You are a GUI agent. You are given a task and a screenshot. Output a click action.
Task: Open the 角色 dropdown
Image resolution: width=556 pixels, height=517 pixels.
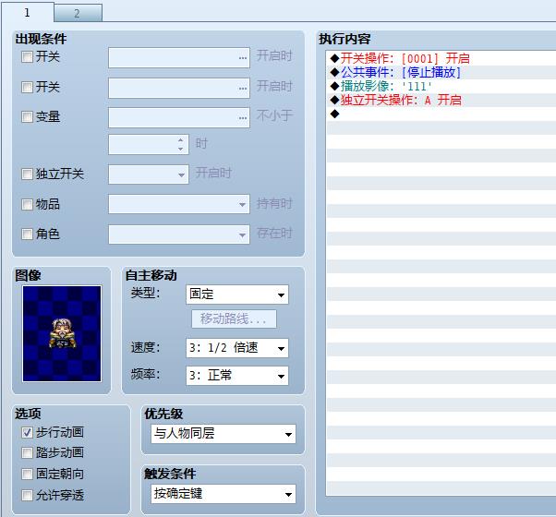179,234
